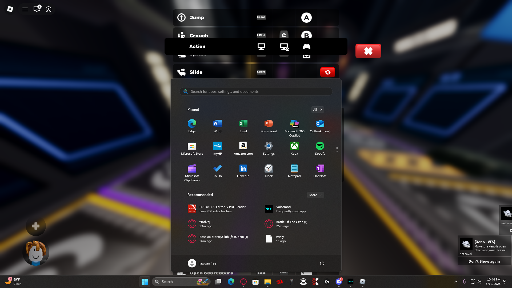Open the pinned Excel app
Viewport: 512px width, 288px height.
tap(243, 126)
